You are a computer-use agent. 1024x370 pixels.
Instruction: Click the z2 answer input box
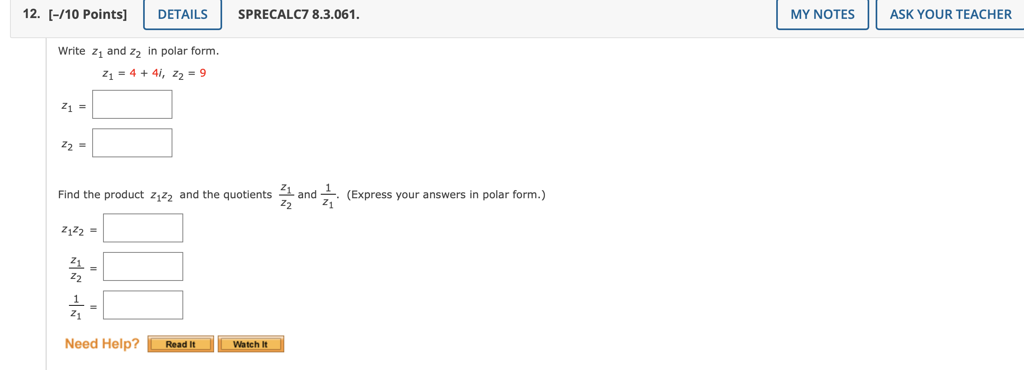pos(132,143)
